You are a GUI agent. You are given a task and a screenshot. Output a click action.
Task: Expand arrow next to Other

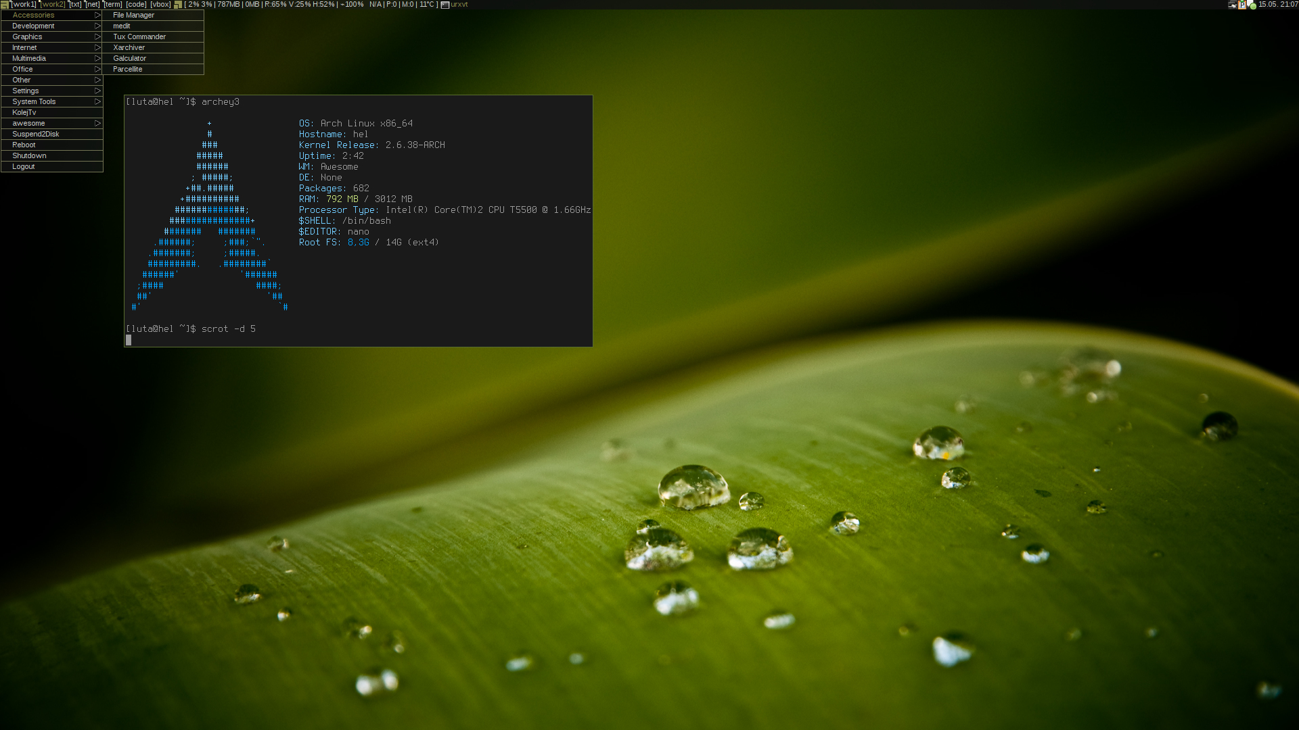click(x=97, y=80)
